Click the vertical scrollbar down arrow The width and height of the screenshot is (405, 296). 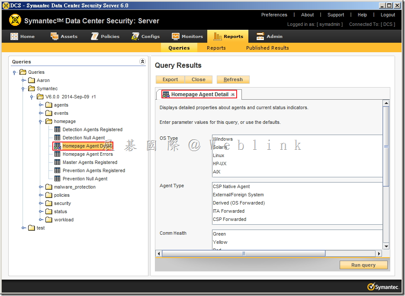tap(386, 246)
